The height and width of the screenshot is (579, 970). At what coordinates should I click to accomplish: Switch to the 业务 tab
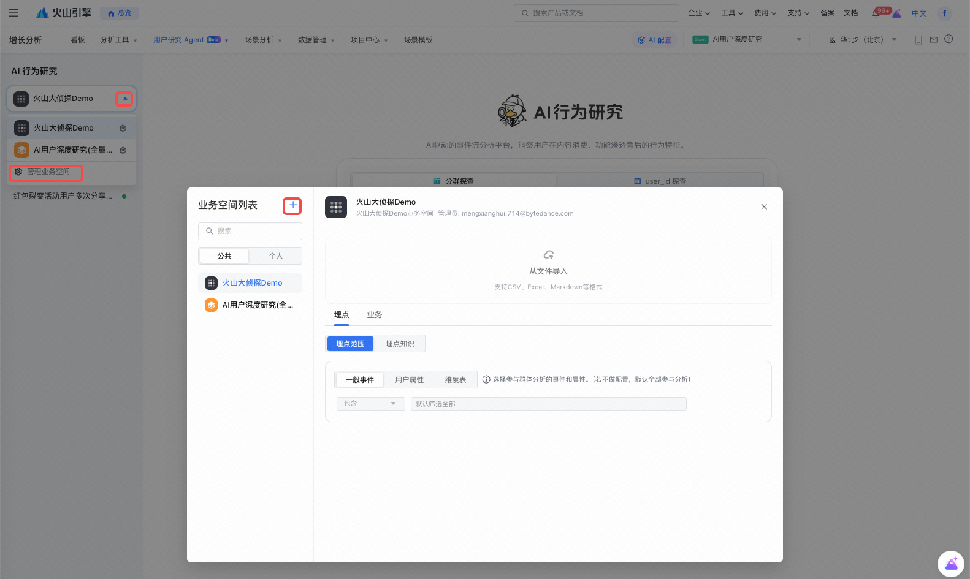(x=375, y=315)
